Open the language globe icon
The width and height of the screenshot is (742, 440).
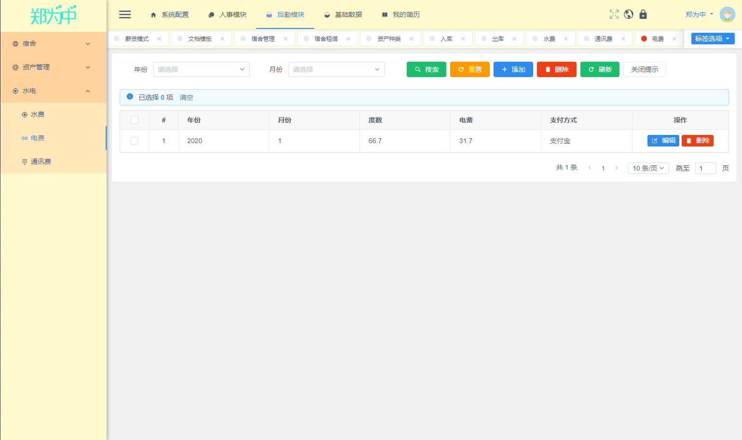tap(628, 14)
